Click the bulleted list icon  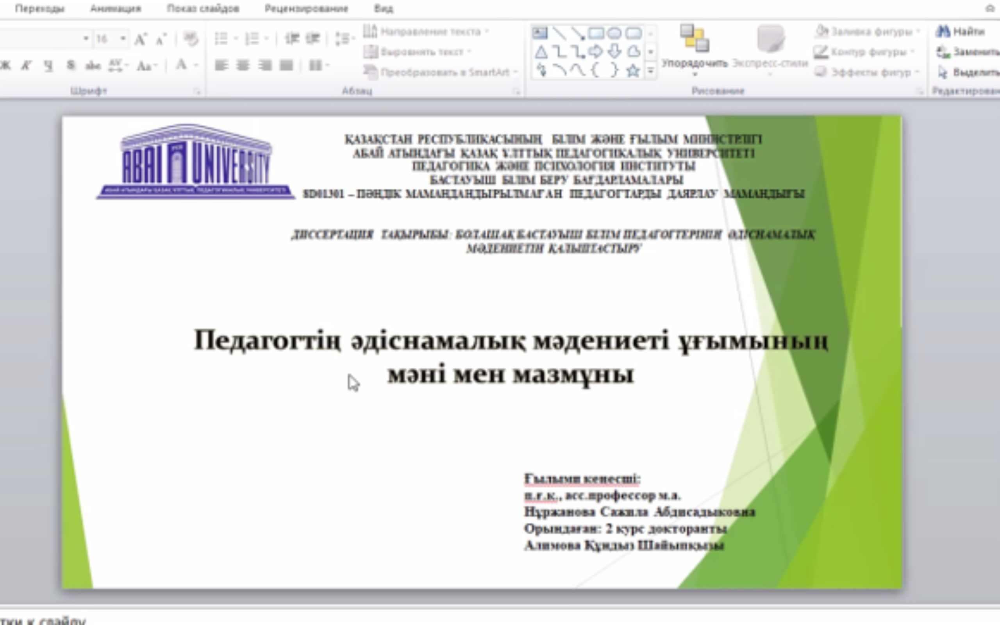[221, 39]
